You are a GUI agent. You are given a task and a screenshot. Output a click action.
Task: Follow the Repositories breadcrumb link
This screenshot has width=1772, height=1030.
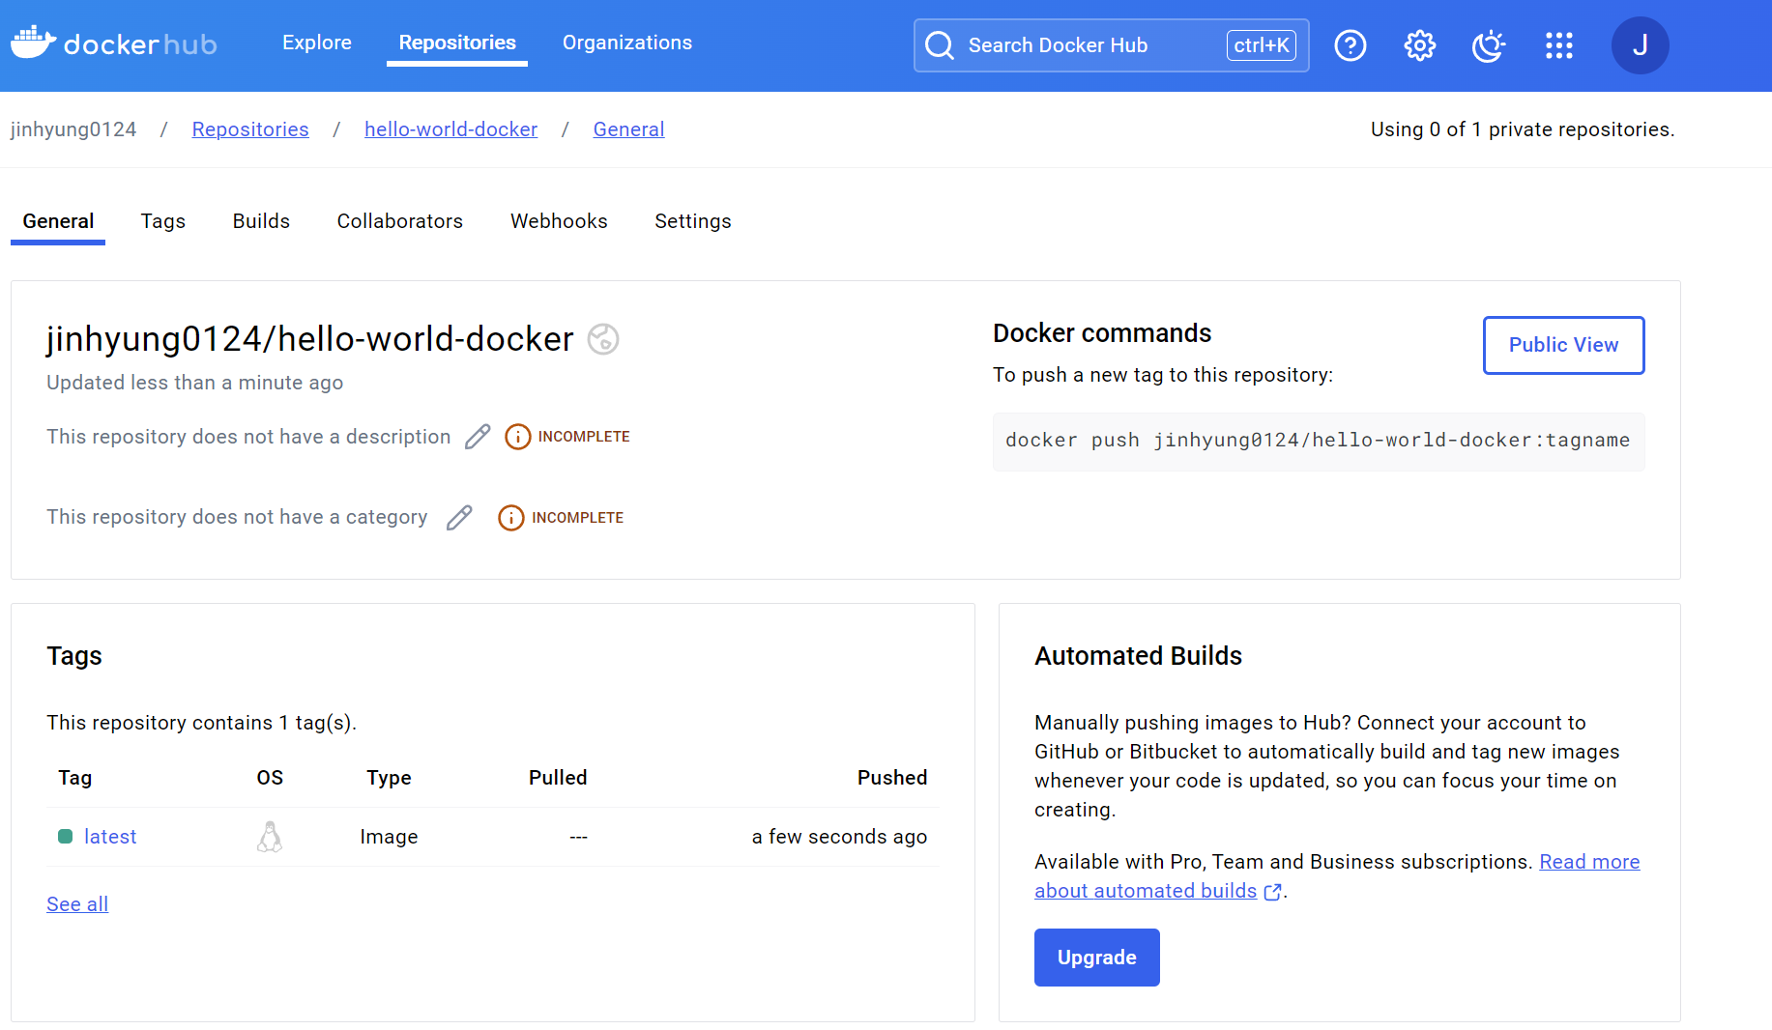coord(250,129)
